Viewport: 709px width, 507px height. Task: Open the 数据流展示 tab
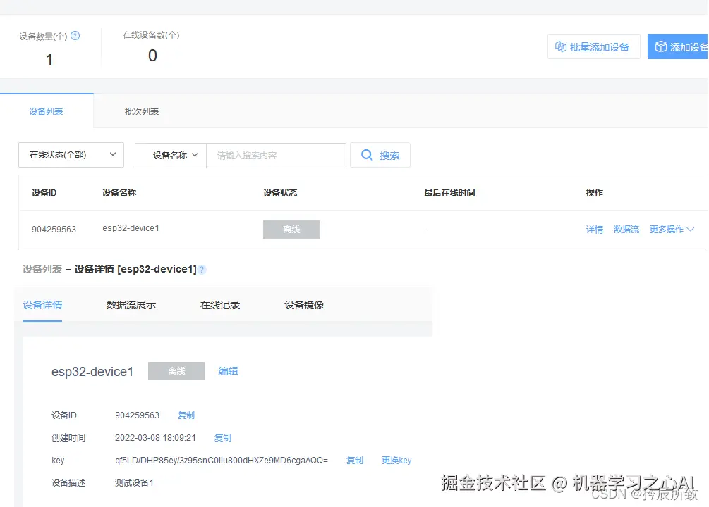pyautogui.click(x=131, y=305)
